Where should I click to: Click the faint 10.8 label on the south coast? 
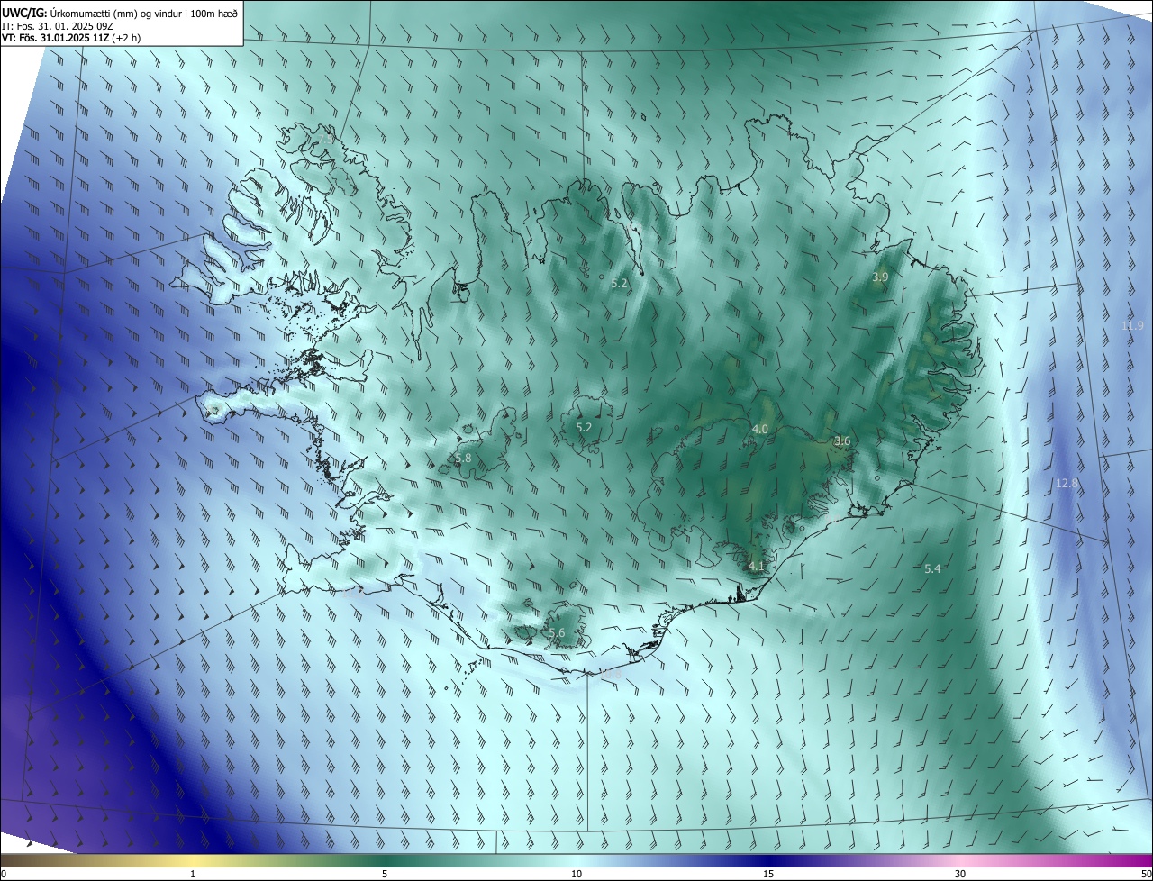pyautogui.click(x=613, y=672)
